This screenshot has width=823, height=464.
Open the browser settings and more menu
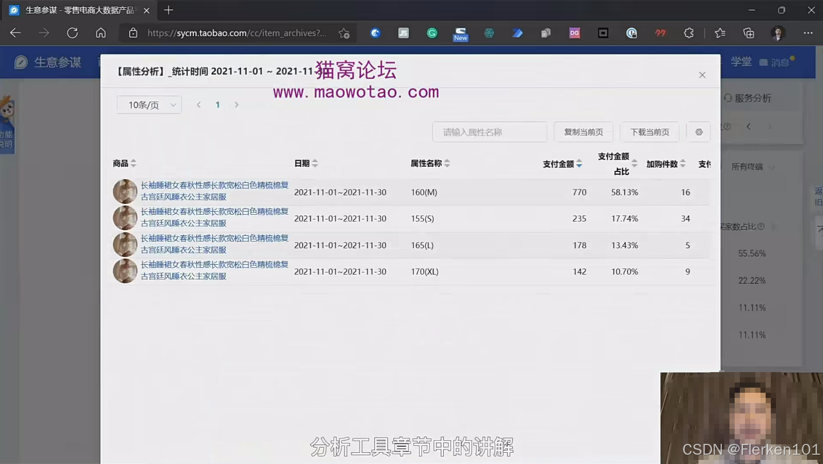pyautogui.click(x=808, y=33)
